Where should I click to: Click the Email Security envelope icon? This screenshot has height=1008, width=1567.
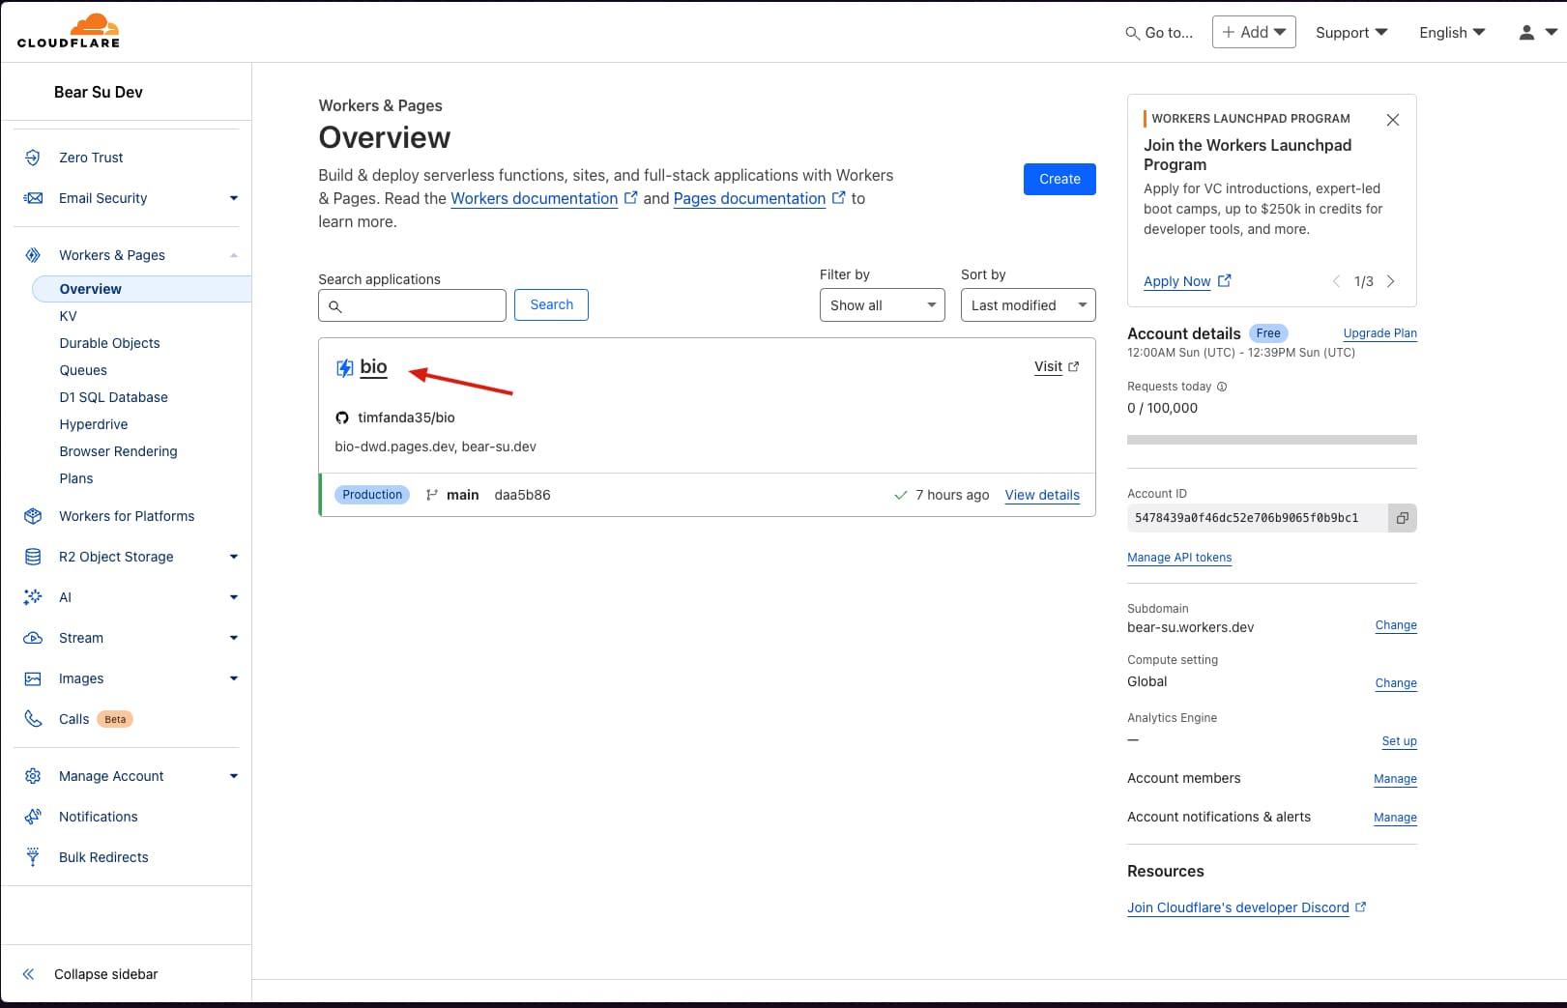[x=33, y=198]
